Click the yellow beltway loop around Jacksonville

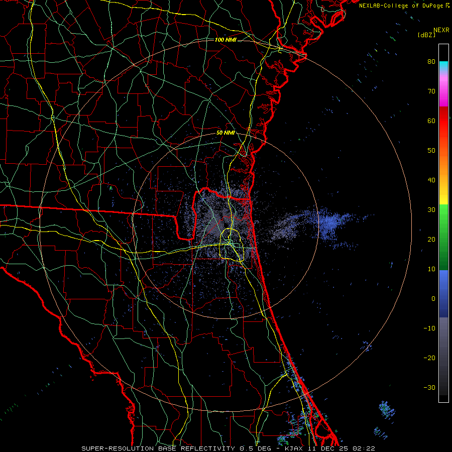[x=232, y=245]
